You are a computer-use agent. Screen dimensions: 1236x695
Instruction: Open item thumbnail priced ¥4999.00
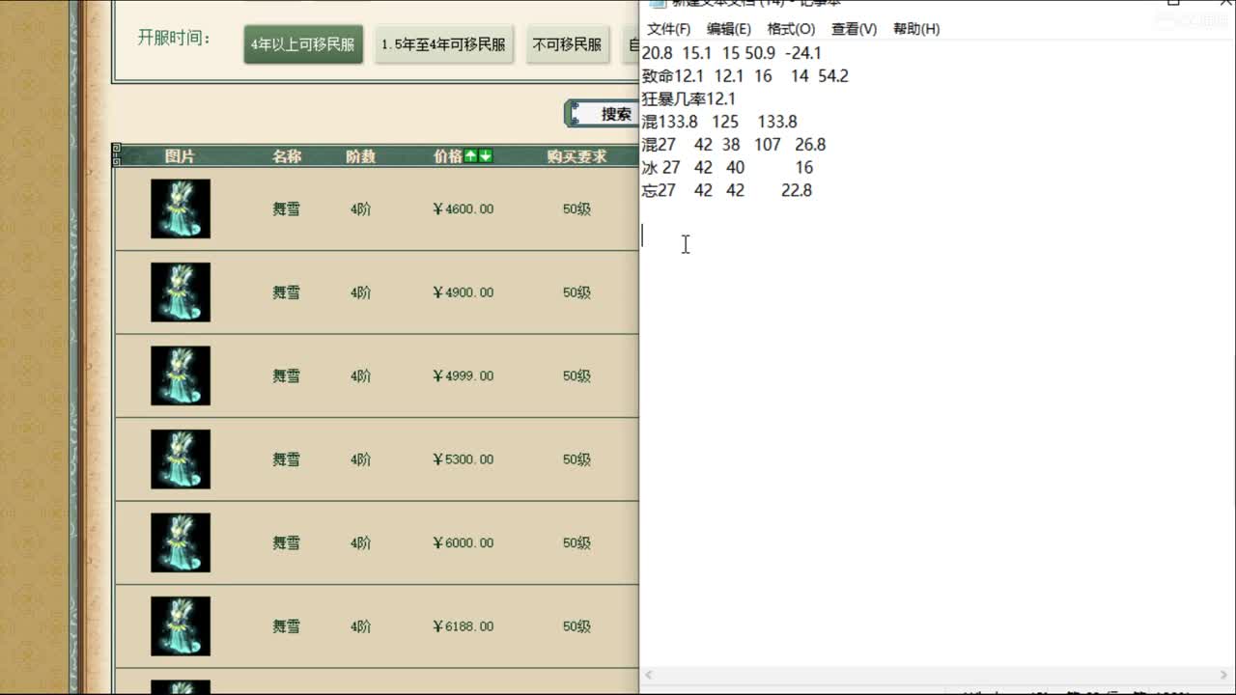coord(181,375)
